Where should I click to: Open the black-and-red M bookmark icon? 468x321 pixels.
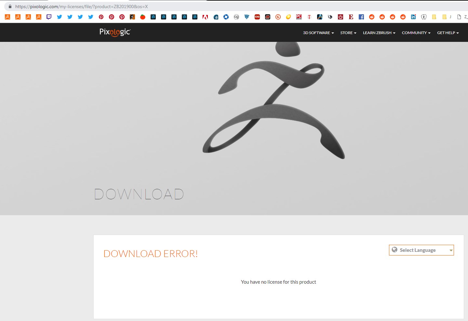(x=268, y=17)
